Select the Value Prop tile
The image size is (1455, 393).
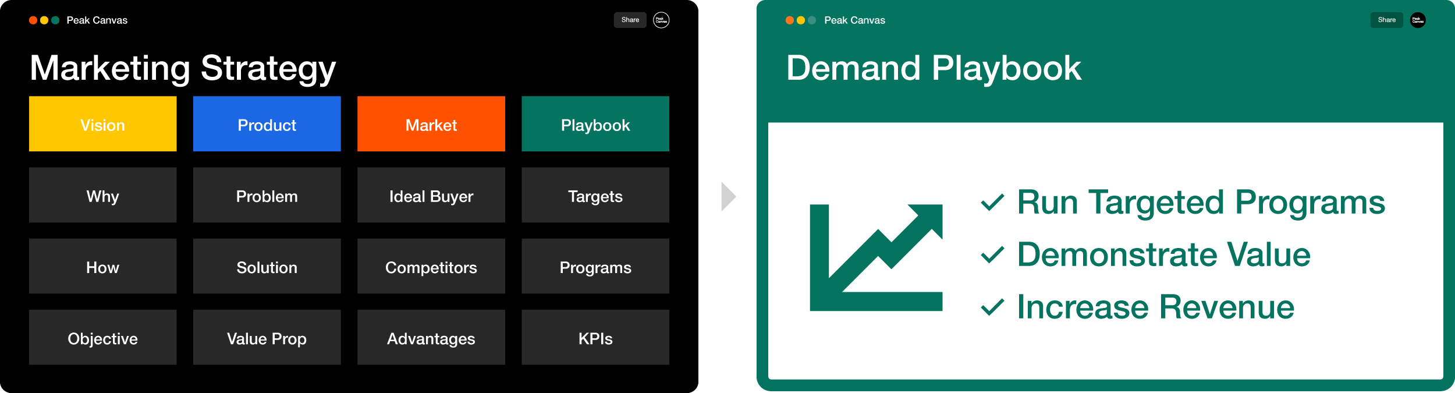tap(267, 338)
